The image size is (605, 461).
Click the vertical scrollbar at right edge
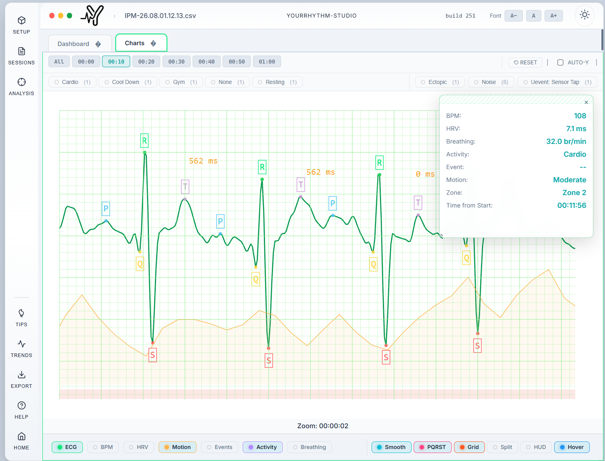[602, 40]
